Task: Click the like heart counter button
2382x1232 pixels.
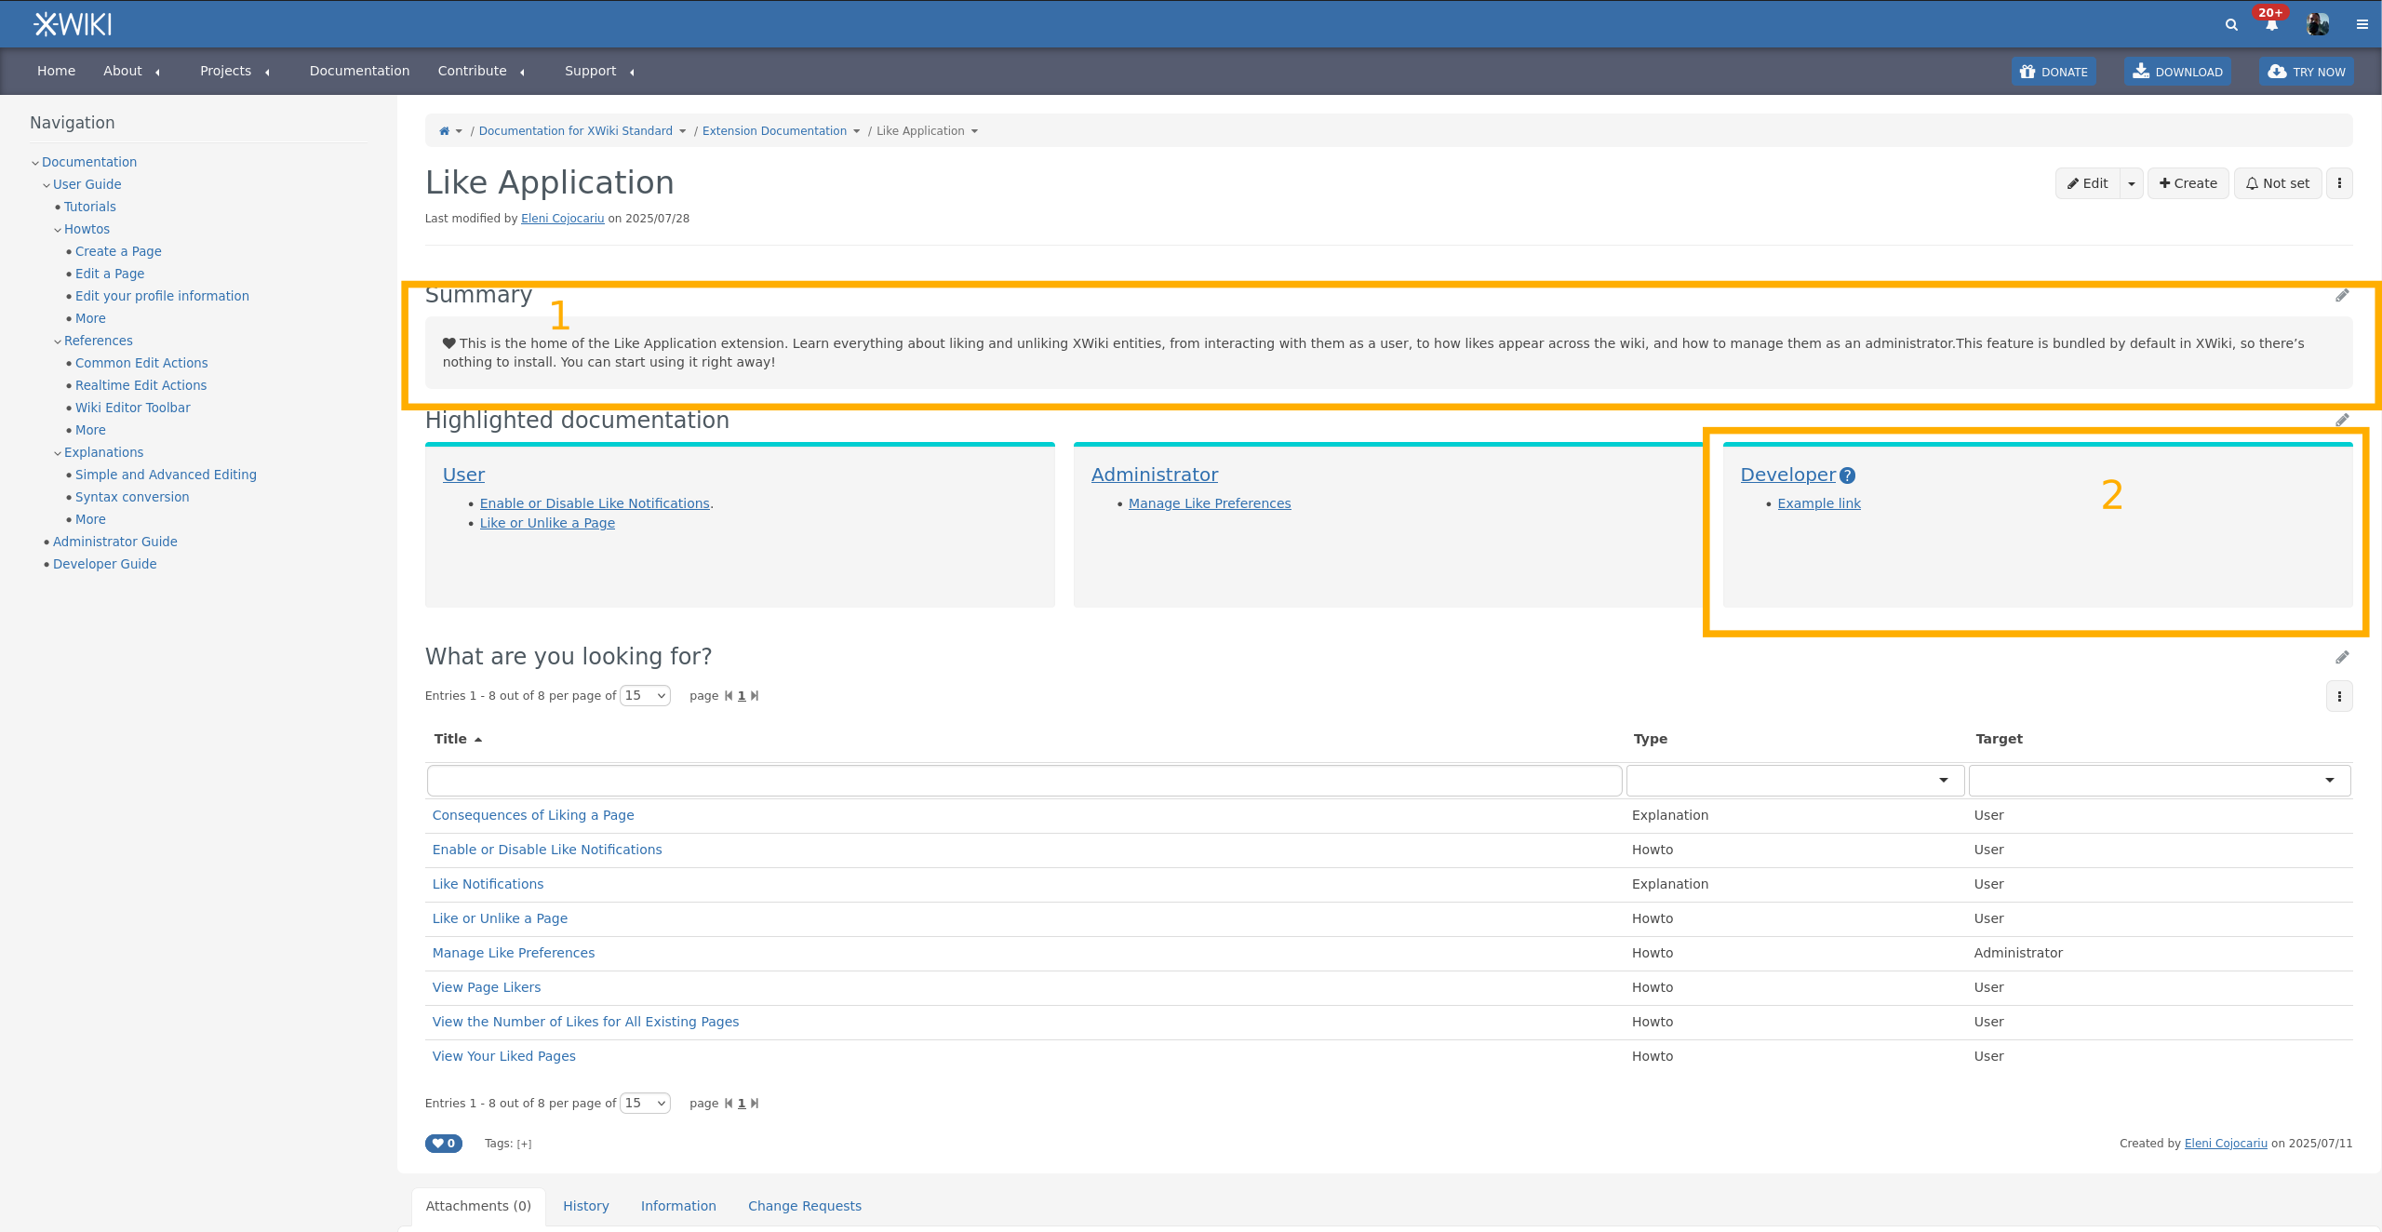Action: point(444,1144)
